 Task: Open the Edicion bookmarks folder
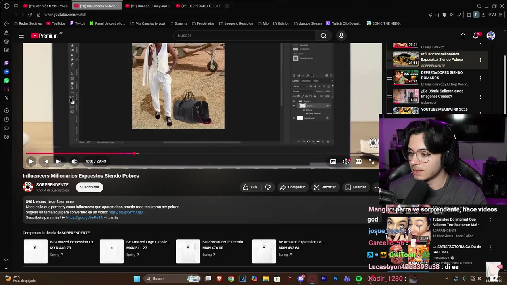pos(281,23)
